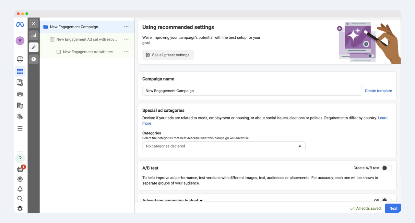This screenshot has height=223, width=415.
Task: Click the See all preset settings button
Action: (168, 55)
